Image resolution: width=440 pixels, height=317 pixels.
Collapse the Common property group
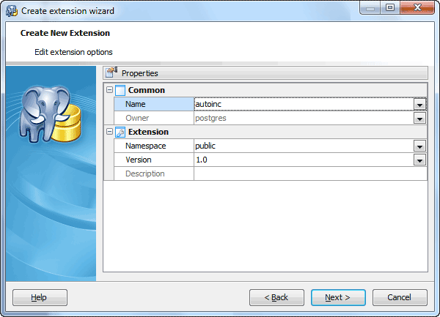[x=109, y=91]
